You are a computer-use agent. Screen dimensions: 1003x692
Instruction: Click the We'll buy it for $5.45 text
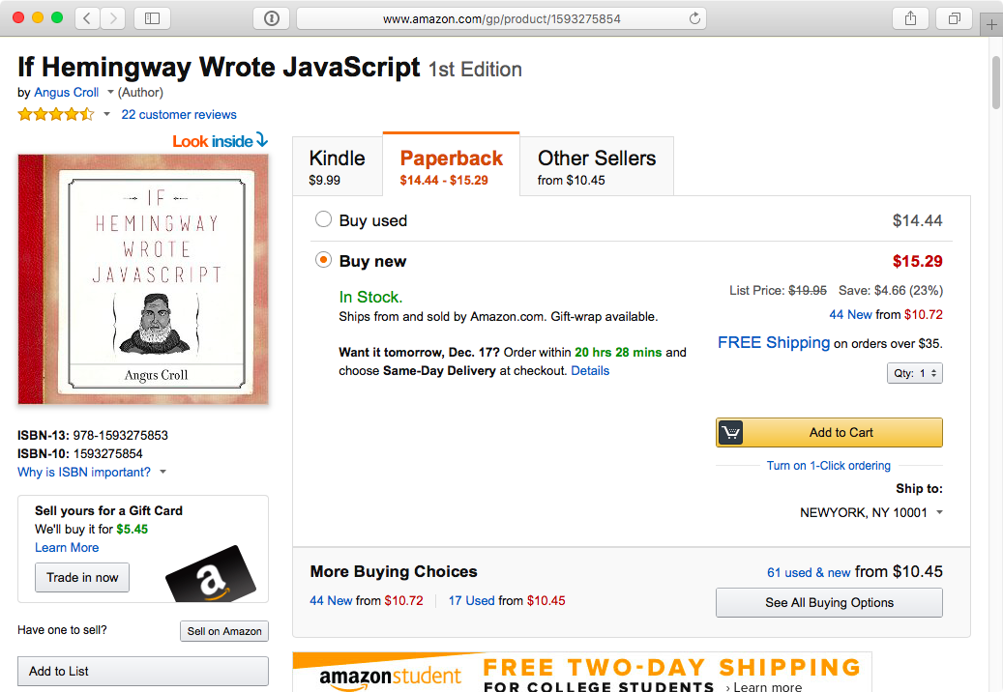click(x=92, y=529)
